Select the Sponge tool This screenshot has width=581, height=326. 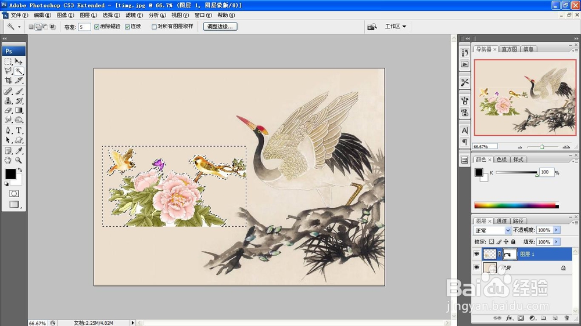(19, 119)
